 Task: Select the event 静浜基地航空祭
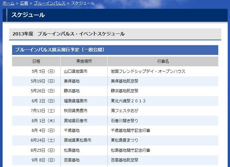pyautogui.click(x=125, y=91)
